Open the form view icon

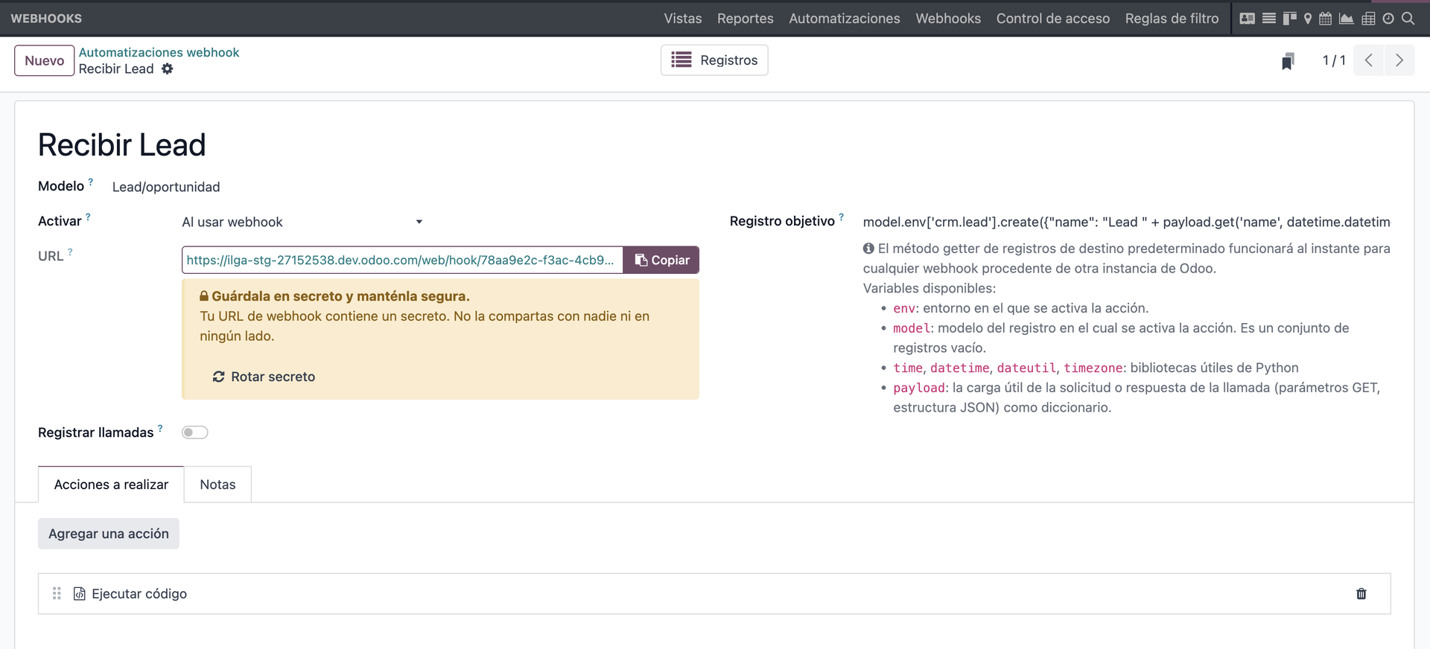pyautogui.click(x=1248, y=19)
